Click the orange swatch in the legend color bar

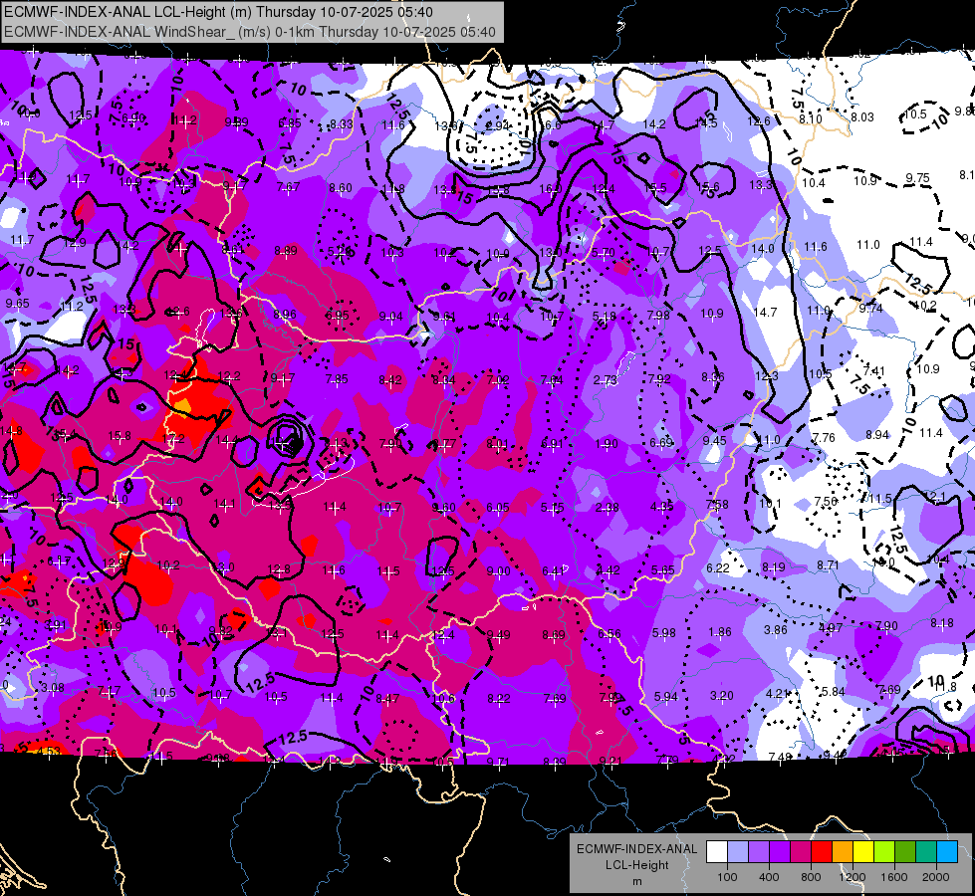coord(843,852)
